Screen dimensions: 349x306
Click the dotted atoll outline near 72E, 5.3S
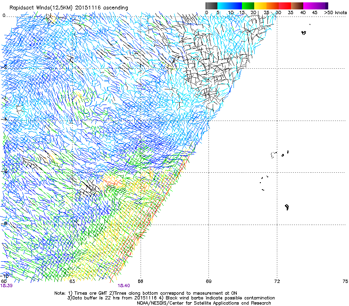(x=274, y=155)
